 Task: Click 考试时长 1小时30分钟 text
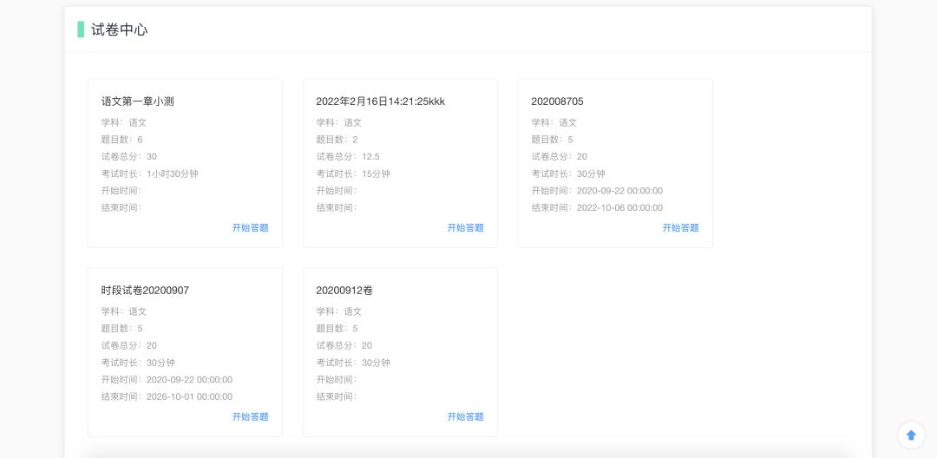coord(149,173)
